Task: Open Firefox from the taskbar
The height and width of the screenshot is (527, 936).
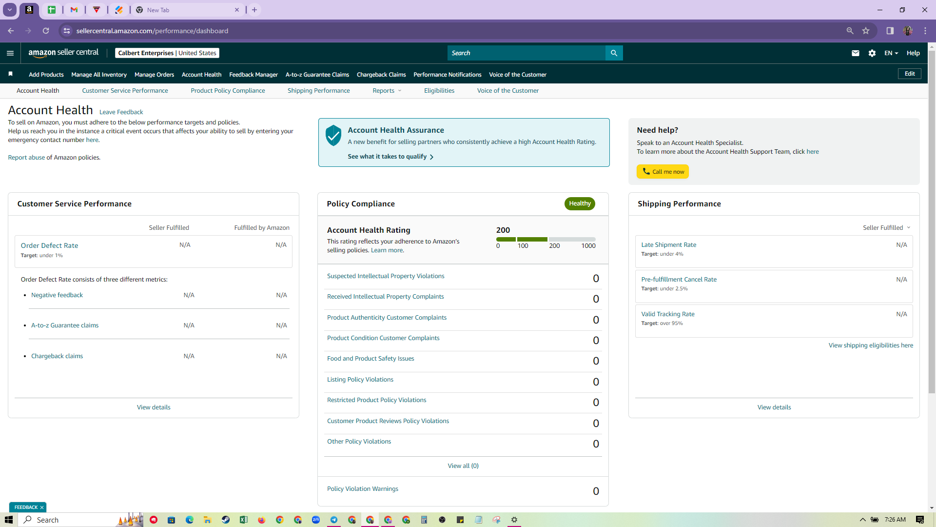Action: coord(261,520)
